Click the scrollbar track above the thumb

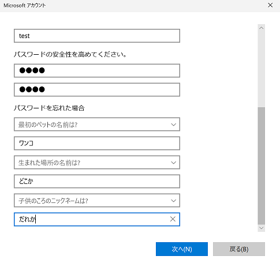261,69
